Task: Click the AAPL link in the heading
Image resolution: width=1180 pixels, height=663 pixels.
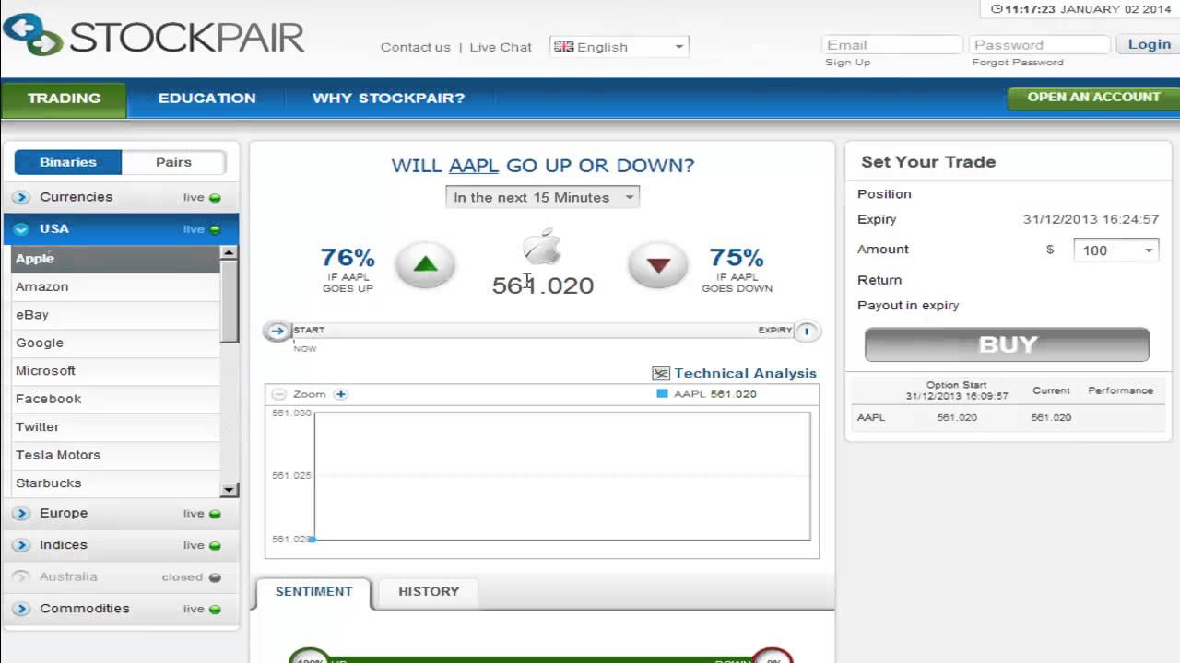Action: click(x=474, y=166)
